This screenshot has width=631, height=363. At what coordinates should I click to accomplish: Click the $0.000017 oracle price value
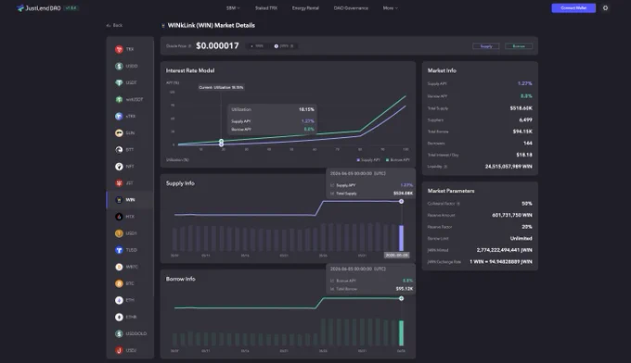click(x=217, y=45)
